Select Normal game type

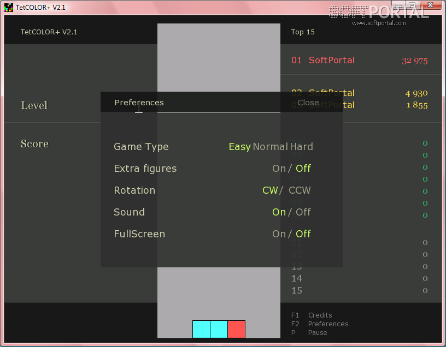270,147
